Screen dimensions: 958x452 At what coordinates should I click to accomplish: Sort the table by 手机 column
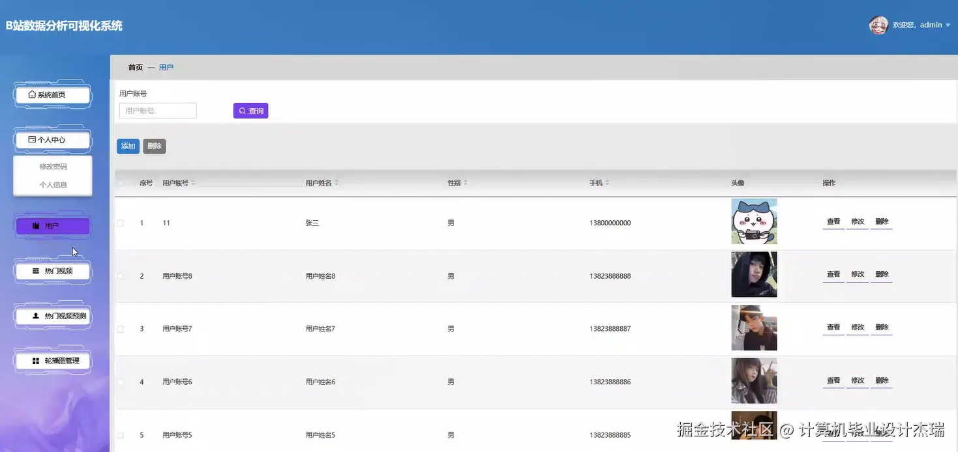(607, 183)
